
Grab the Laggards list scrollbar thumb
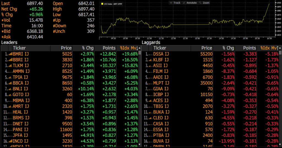coord(280,53)
